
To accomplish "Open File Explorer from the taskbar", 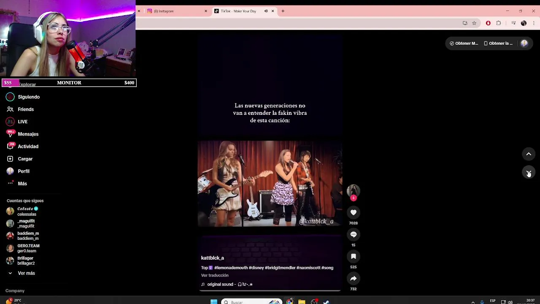I will (x=302, y=301).
